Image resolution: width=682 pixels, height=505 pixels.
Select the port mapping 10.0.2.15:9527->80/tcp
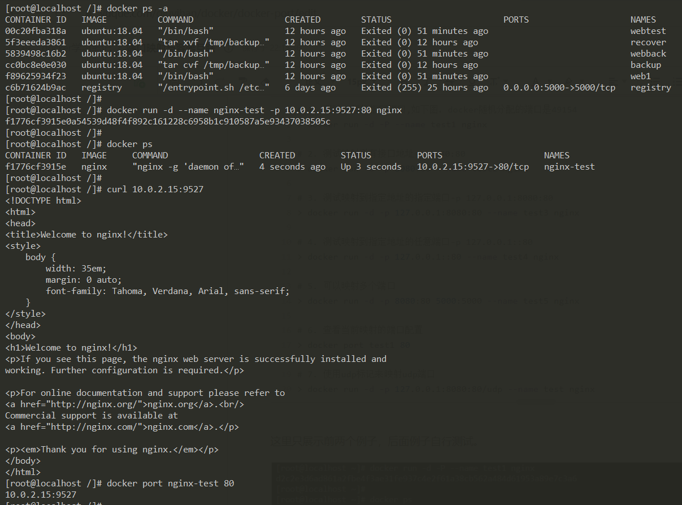click(x=473, y=167)
